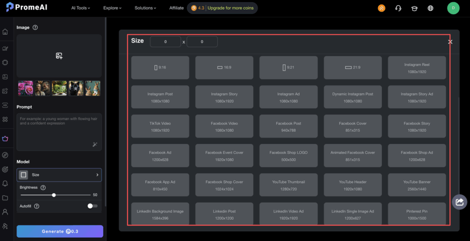Image resolution: width=470 pixels, height=241 pixels.
Task: Choose Instagram Reel 1080x1920 preset
Action: (417, 68)
